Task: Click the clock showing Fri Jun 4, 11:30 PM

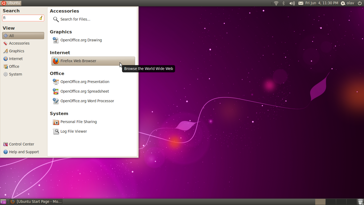Action: point(322,3)
